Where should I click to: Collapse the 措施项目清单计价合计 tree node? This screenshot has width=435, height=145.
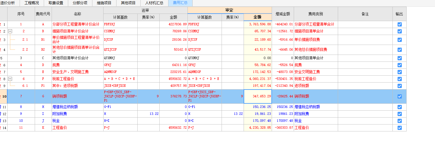10,31
